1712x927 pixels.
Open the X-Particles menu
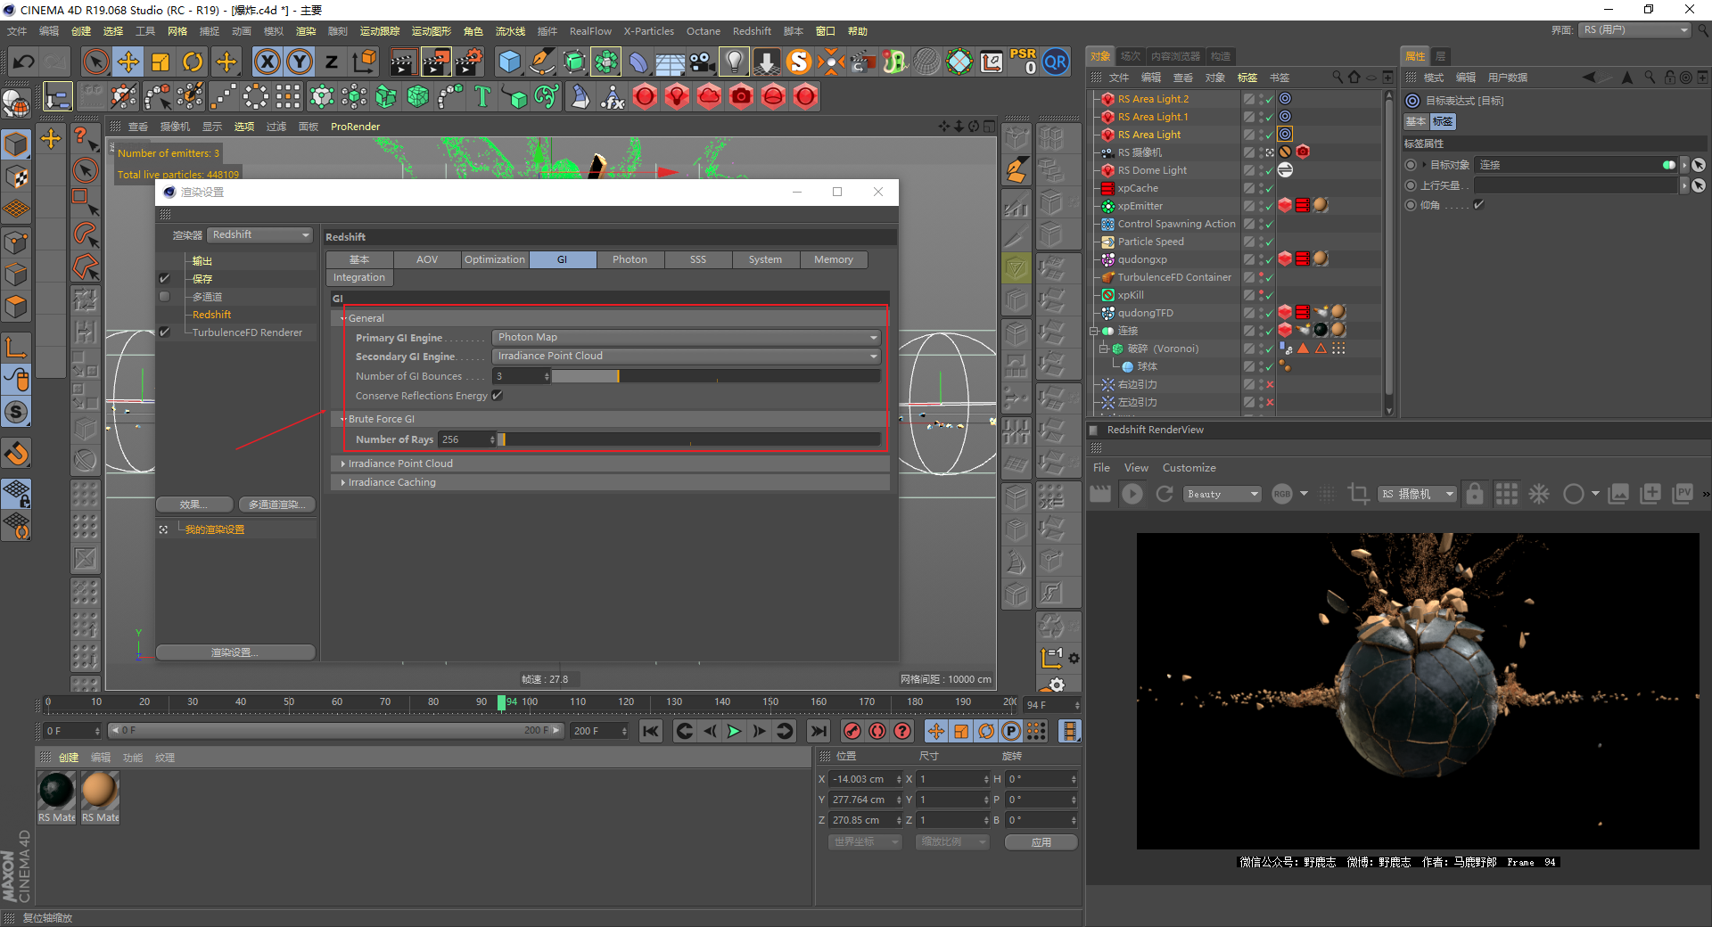click(648, 31)
